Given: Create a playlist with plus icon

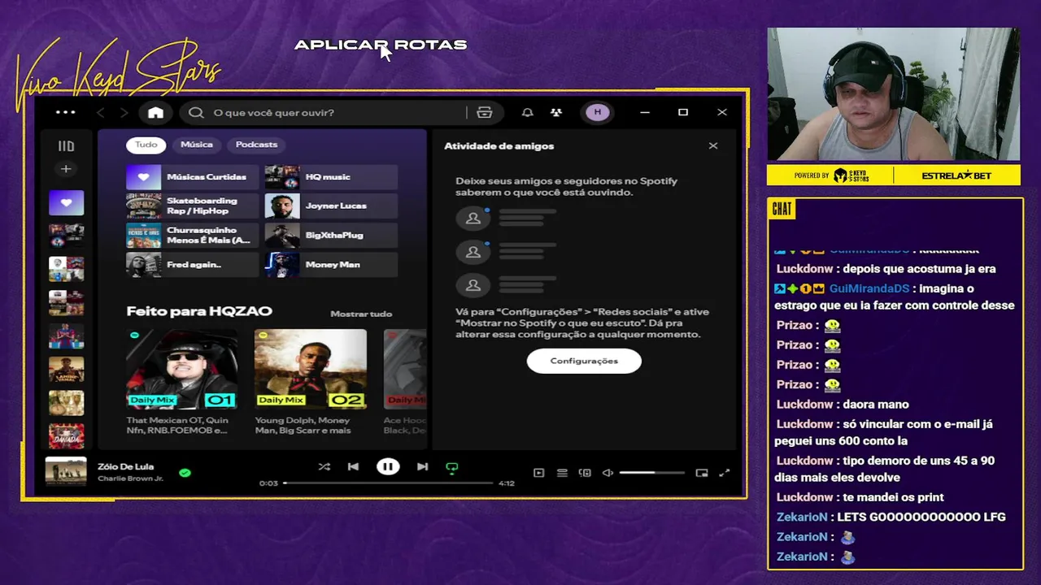Looking at the screenshot, I should [x=66, y=169].
